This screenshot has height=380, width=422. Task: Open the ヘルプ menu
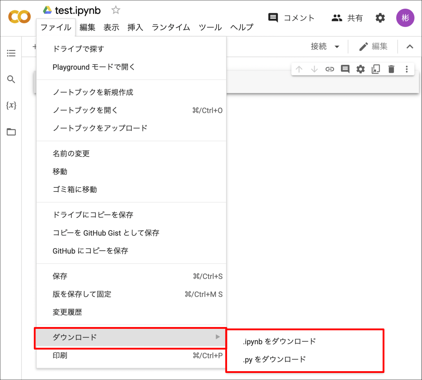click(x=242, y=28)
